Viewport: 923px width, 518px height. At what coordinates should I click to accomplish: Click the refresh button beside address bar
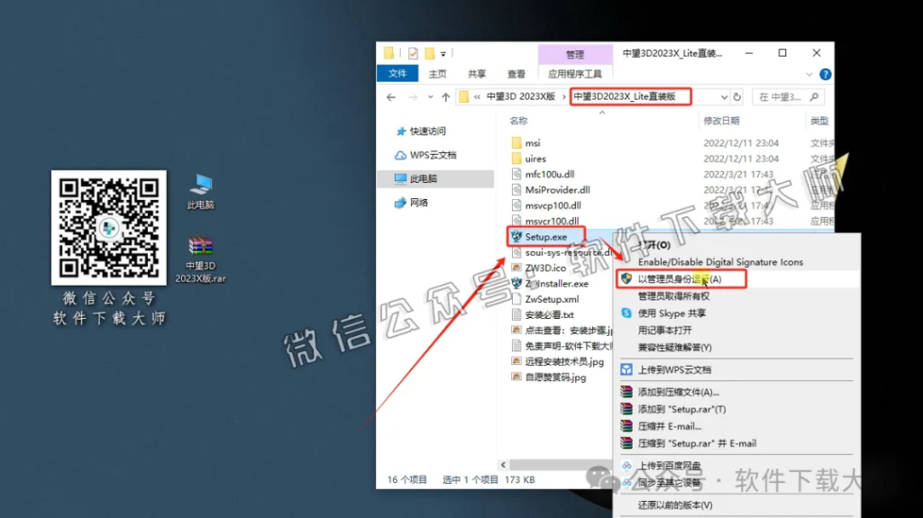click(737, 97)
